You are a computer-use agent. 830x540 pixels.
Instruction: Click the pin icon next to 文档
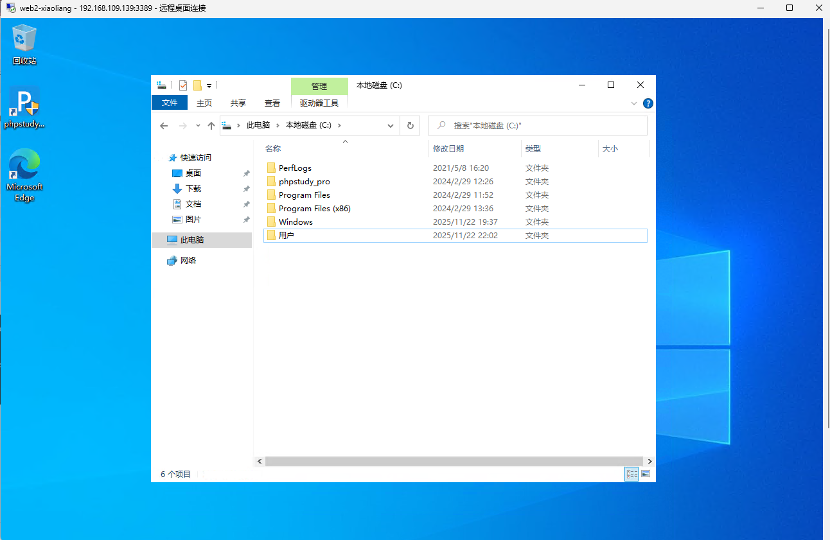[247, 204]
